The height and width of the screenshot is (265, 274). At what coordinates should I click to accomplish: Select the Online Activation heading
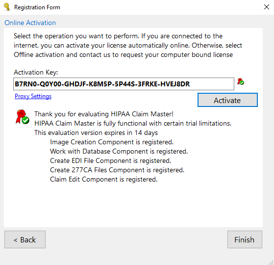click(30, 23)
